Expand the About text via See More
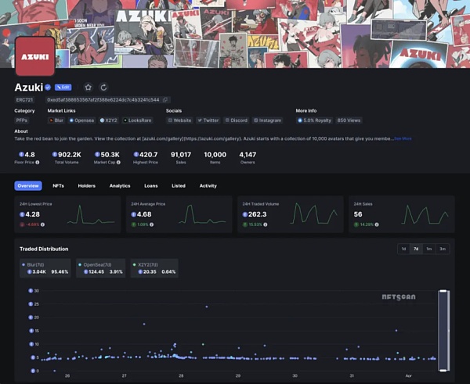The image size is (470, 384). coord(403,138)
